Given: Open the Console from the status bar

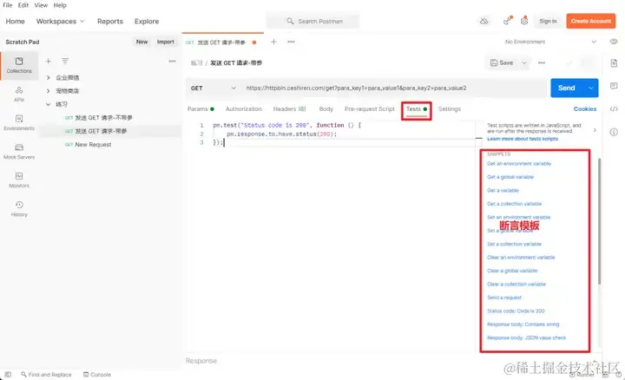Looking at the screenshot, I should (x=97, y=375).
